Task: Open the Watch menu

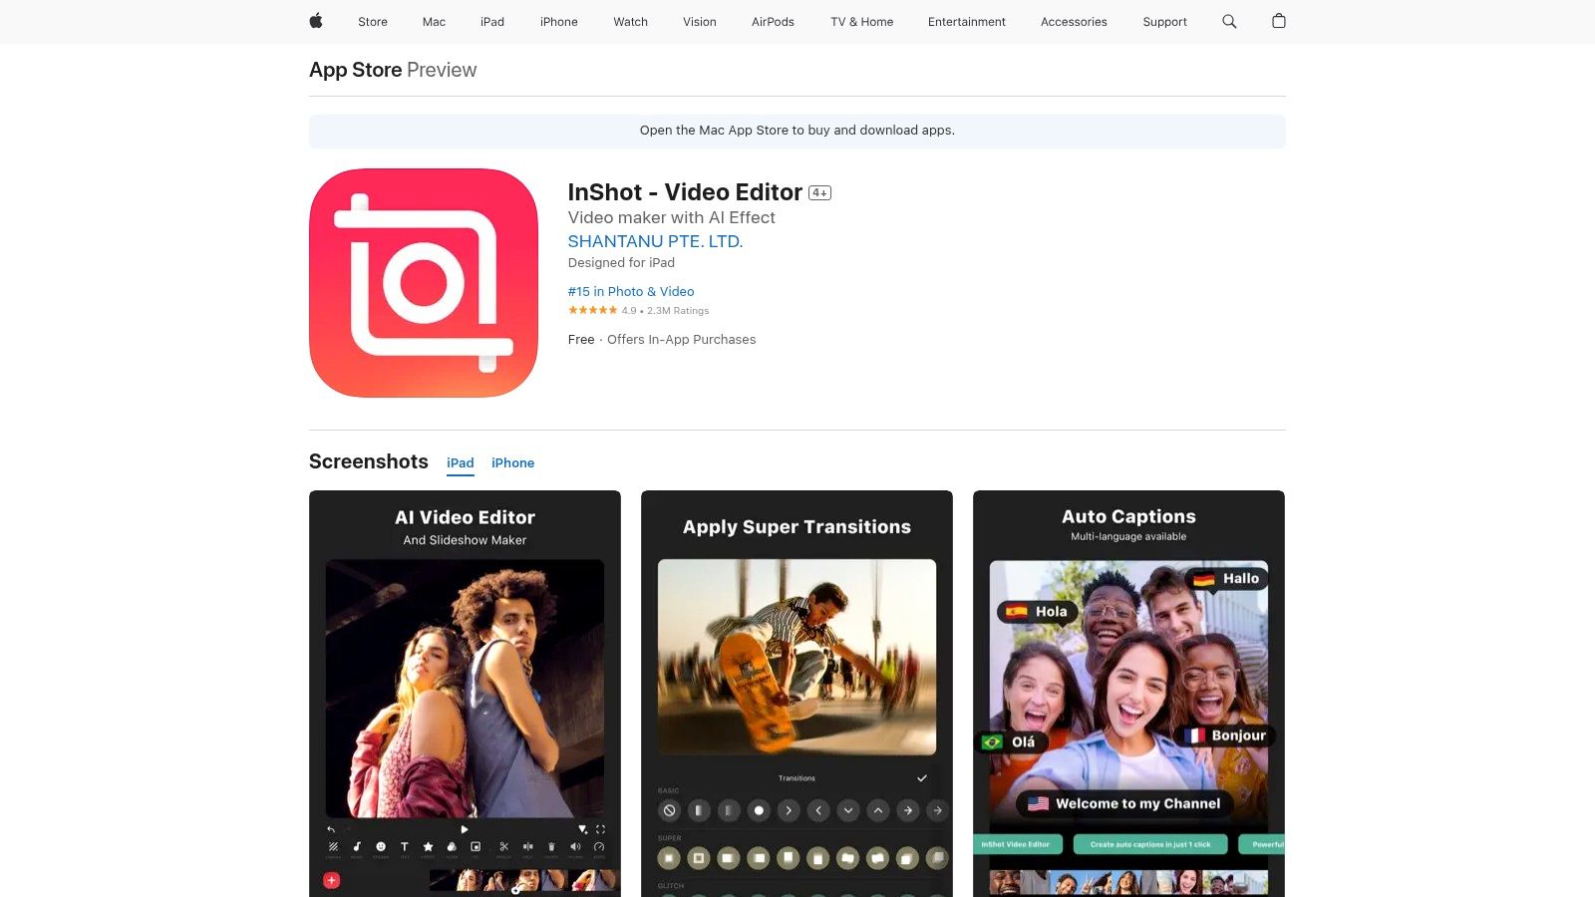Action: pos(630,22)
